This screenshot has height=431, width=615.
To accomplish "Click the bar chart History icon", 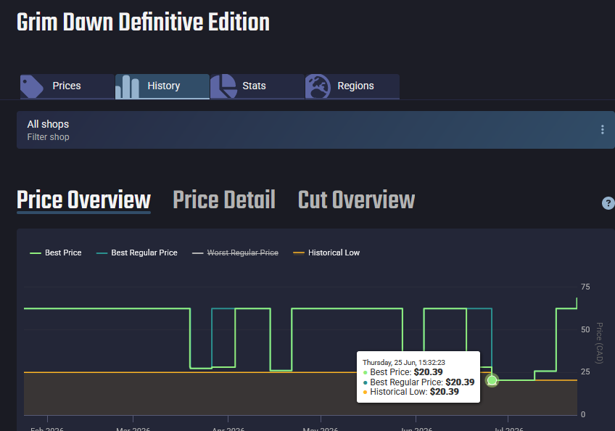I will click(128, 87).
